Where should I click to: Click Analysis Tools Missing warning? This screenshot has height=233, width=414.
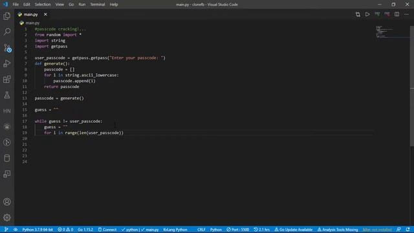pyautogui.click(x=338, y=230)
